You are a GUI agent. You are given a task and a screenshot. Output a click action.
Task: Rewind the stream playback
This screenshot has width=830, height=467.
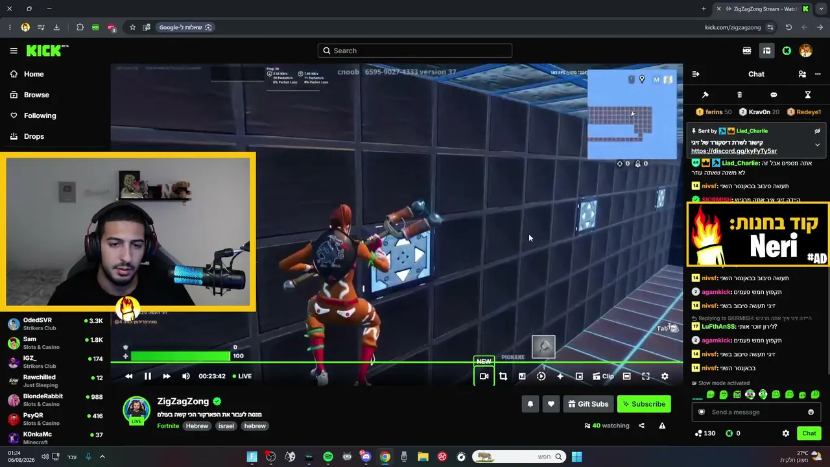[x=129, y=376]
